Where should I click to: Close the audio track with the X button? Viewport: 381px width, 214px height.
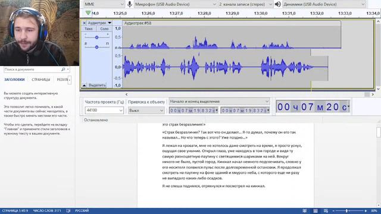pyautogui.click(x=84, y=23)
